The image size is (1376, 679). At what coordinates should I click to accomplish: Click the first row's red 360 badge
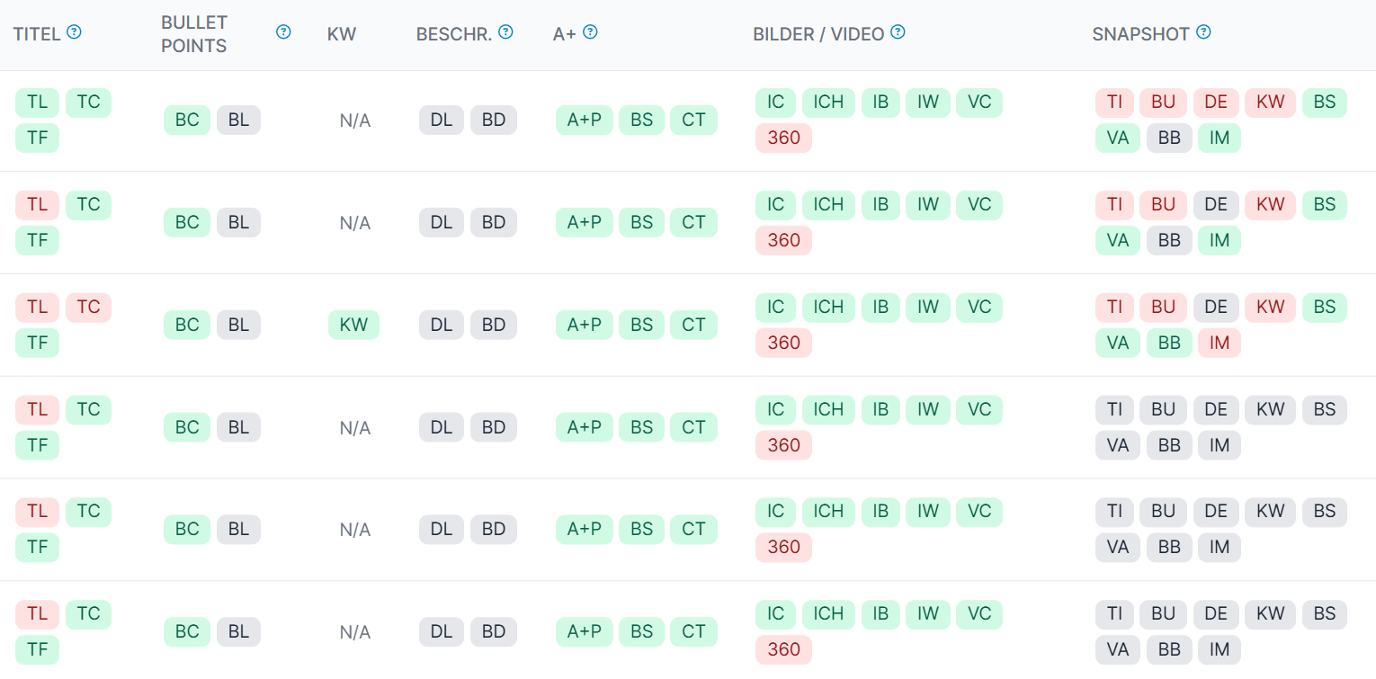click(x=783, y=138)
